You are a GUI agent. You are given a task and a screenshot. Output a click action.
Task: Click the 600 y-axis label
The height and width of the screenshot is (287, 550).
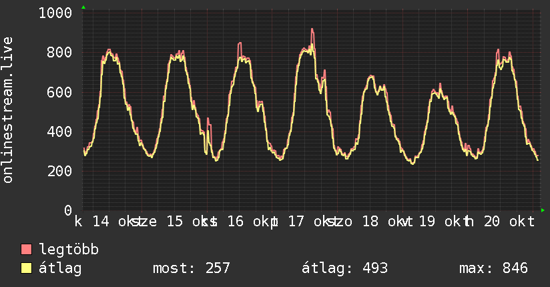pos(59,92)
